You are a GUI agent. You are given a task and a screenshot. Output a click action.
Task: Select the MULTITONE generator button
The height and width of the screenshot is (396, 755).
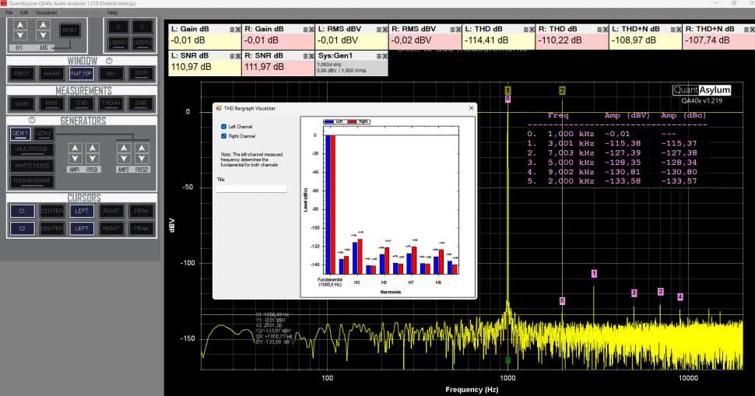pyautogui.click(x=32, y=149)
